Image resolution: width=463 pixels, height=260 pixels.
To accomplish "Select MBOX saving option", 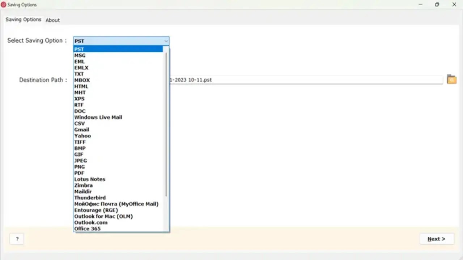I will click(x=118, y=80).
